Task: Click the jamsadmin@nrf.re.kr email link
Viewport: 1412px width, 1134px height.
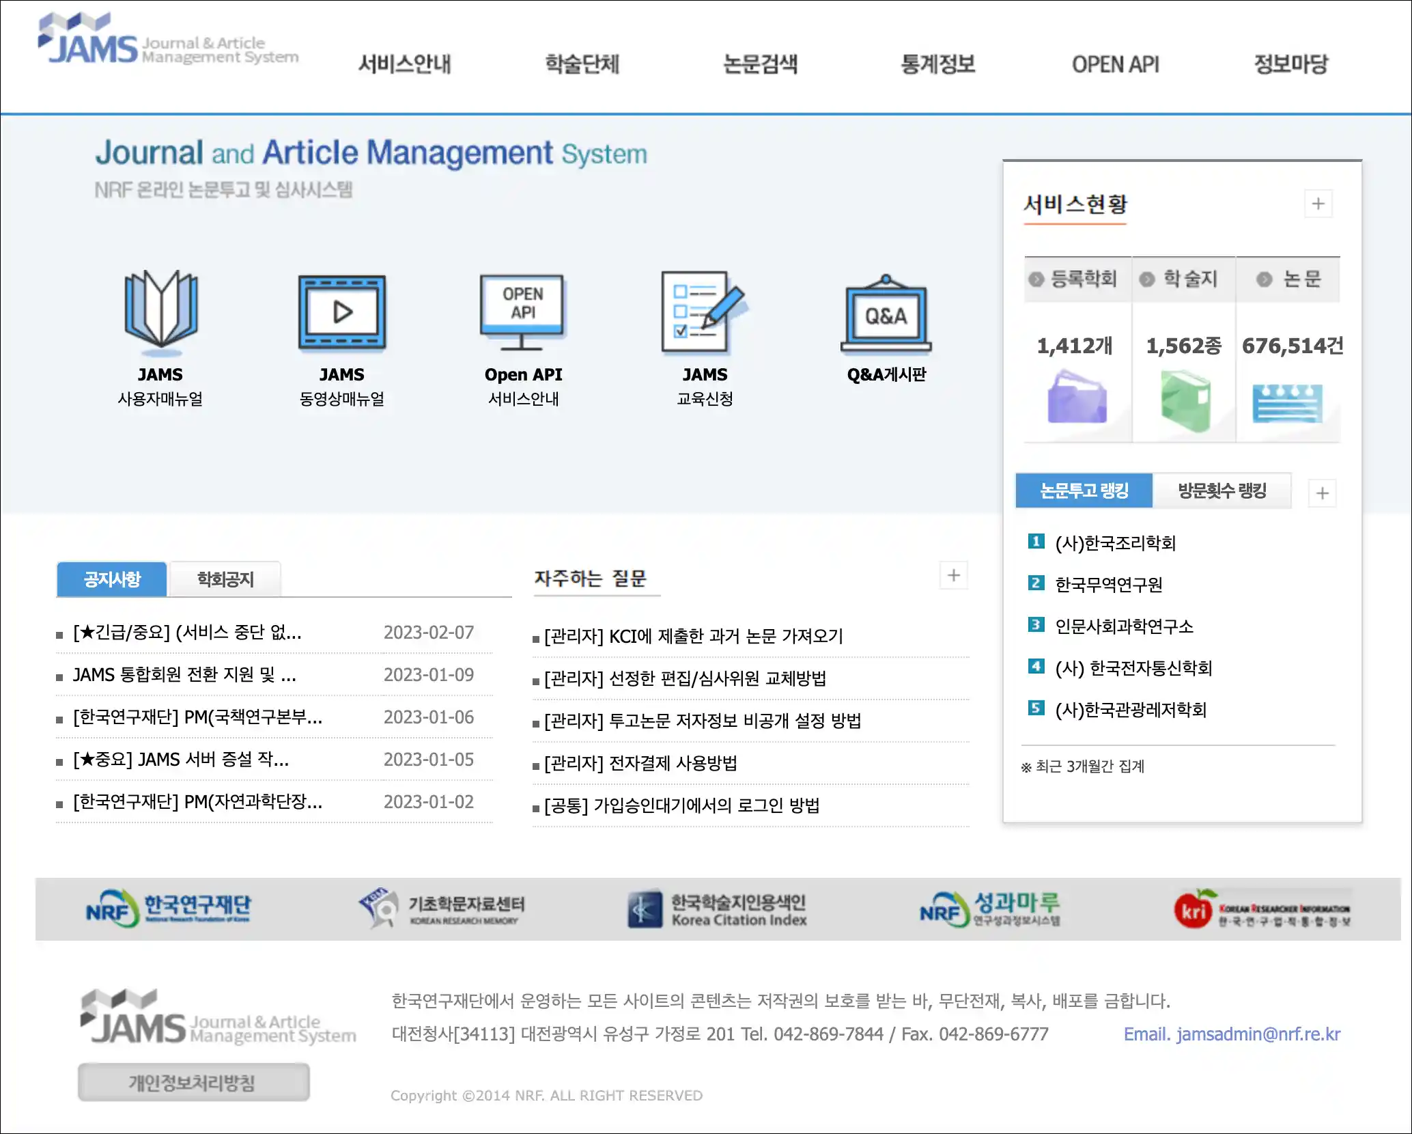Action: point(1258,1034)
